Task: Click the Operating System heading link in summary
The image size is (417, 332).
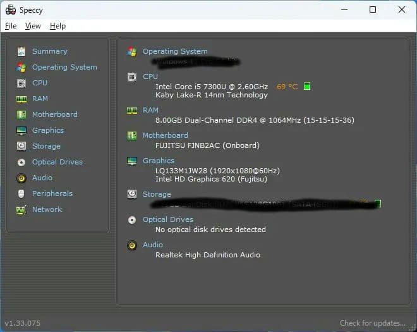Action: point(175,51)
